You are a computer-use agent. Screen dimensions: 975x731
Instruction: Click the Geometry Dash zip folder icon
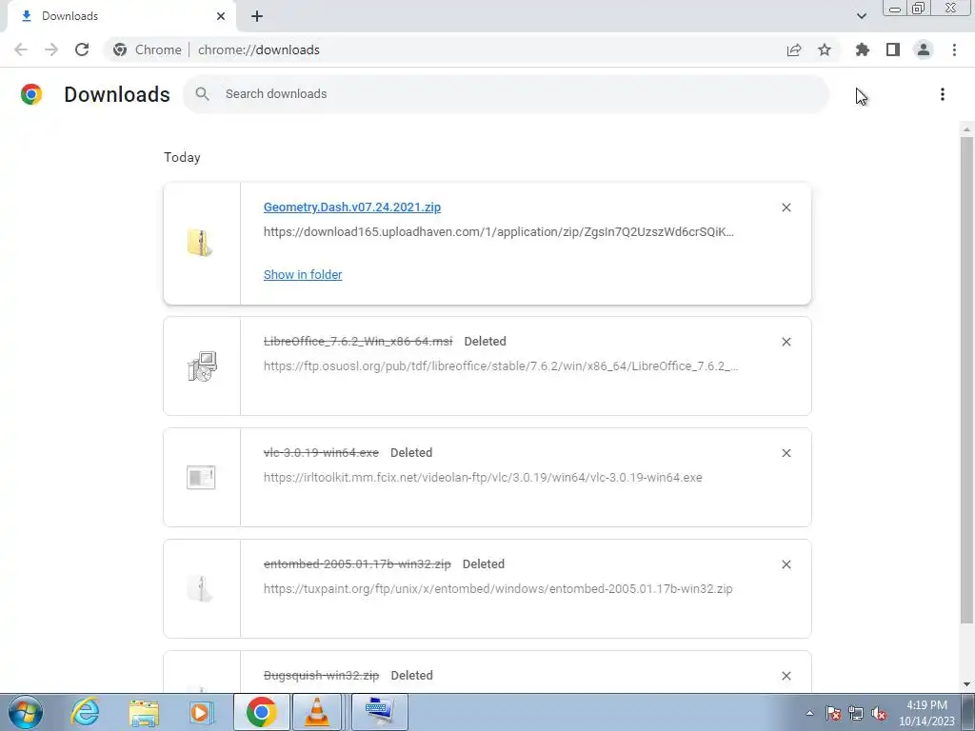tap(201, 243)
